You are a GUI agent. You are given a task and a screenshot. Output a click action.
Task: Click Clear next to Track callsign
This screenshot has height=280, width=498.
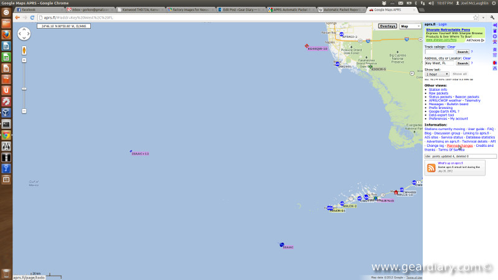click(x=451, y=47)
